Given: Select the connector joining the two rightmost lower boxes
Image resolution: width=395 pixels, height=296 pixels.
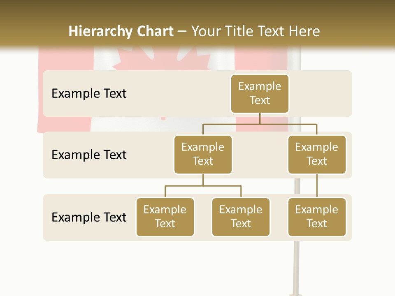Looking at the screenshot, I should pyautogui.click(x=317, y=186).
